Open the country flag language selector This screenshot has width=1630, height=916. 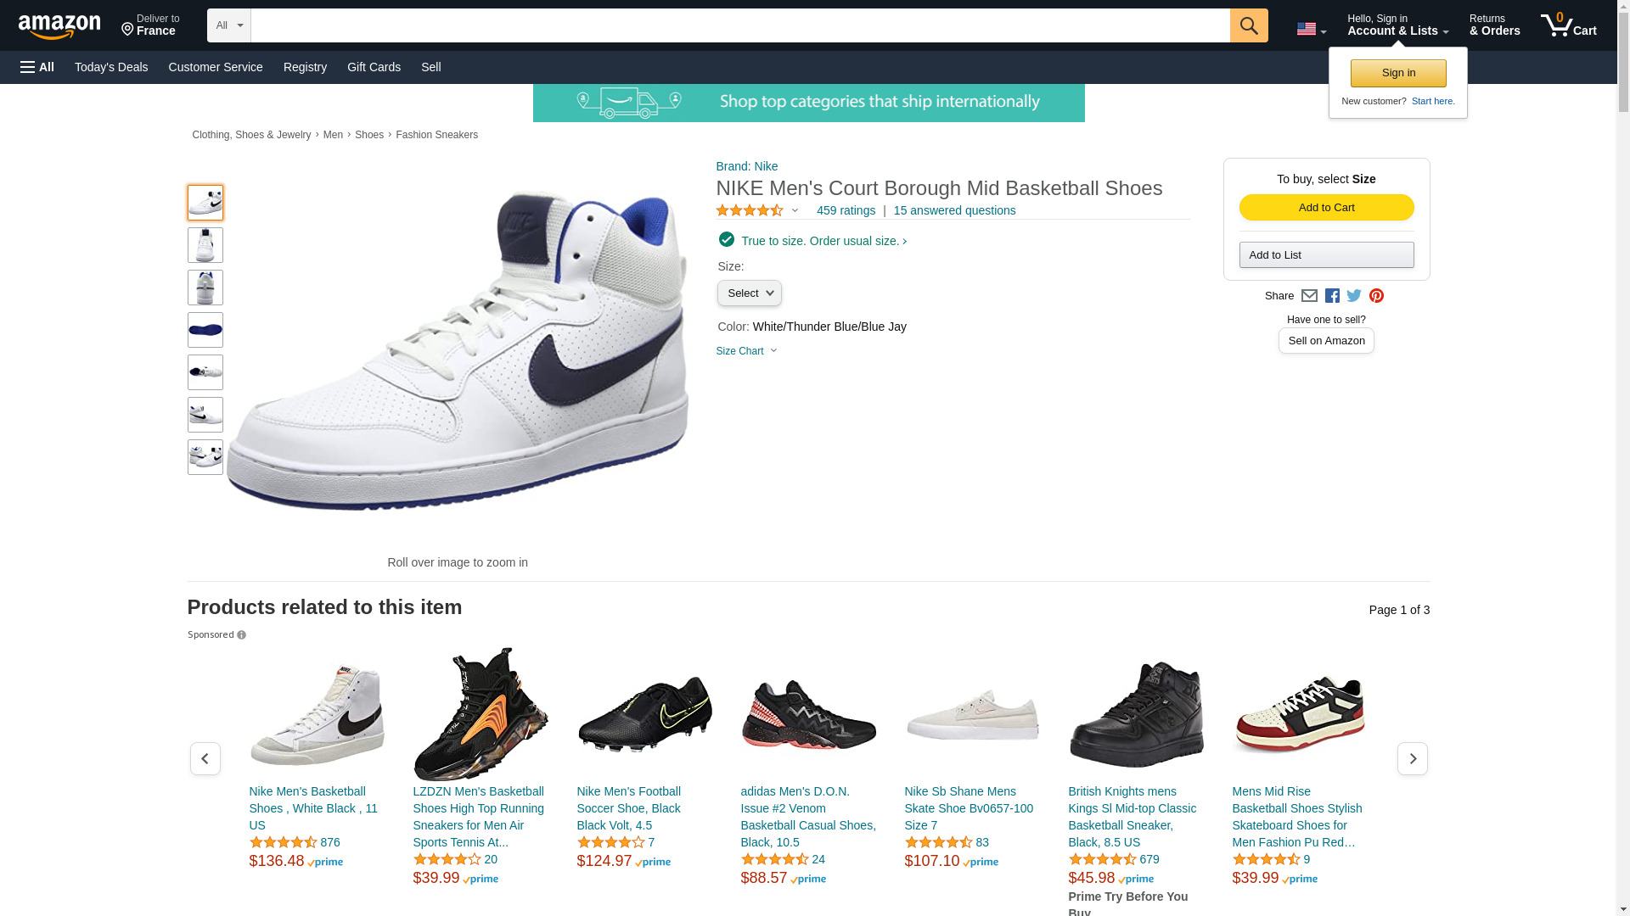(1311, 29)
